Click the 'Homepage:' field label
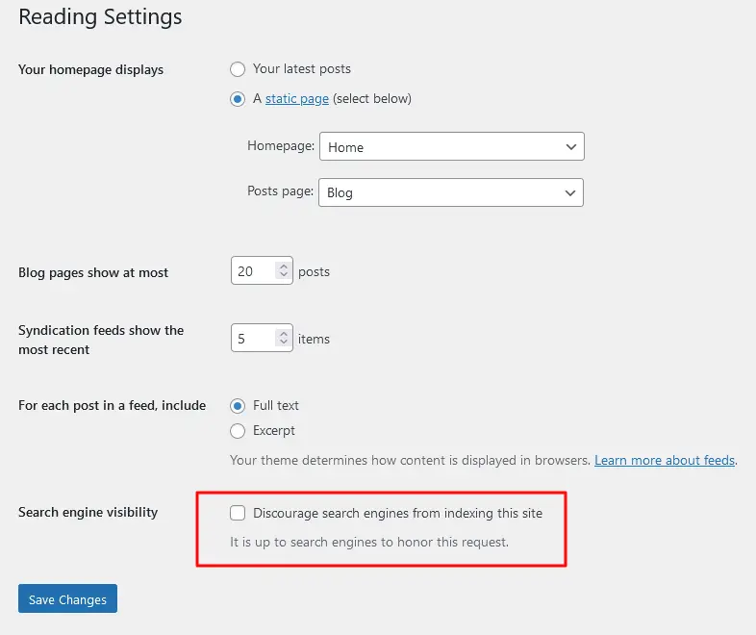Viewport: 756px width, 635px height. (281, 146)
